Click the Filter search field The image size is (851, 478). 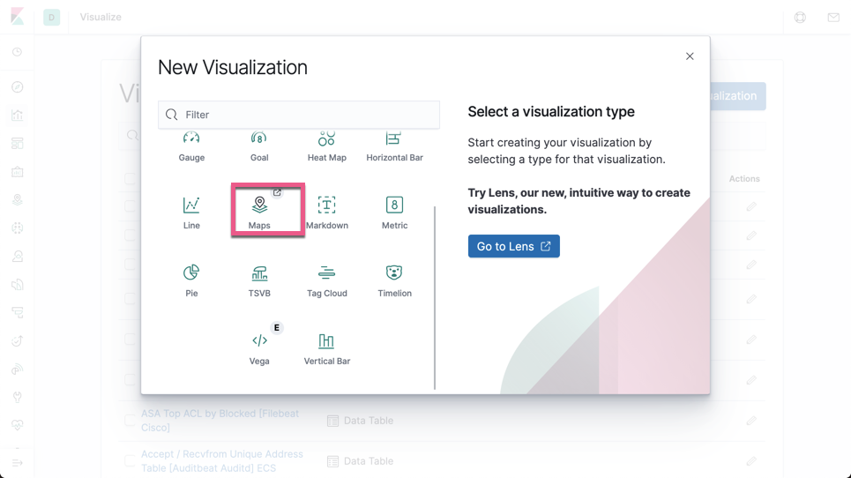click(x=299, y=115)
